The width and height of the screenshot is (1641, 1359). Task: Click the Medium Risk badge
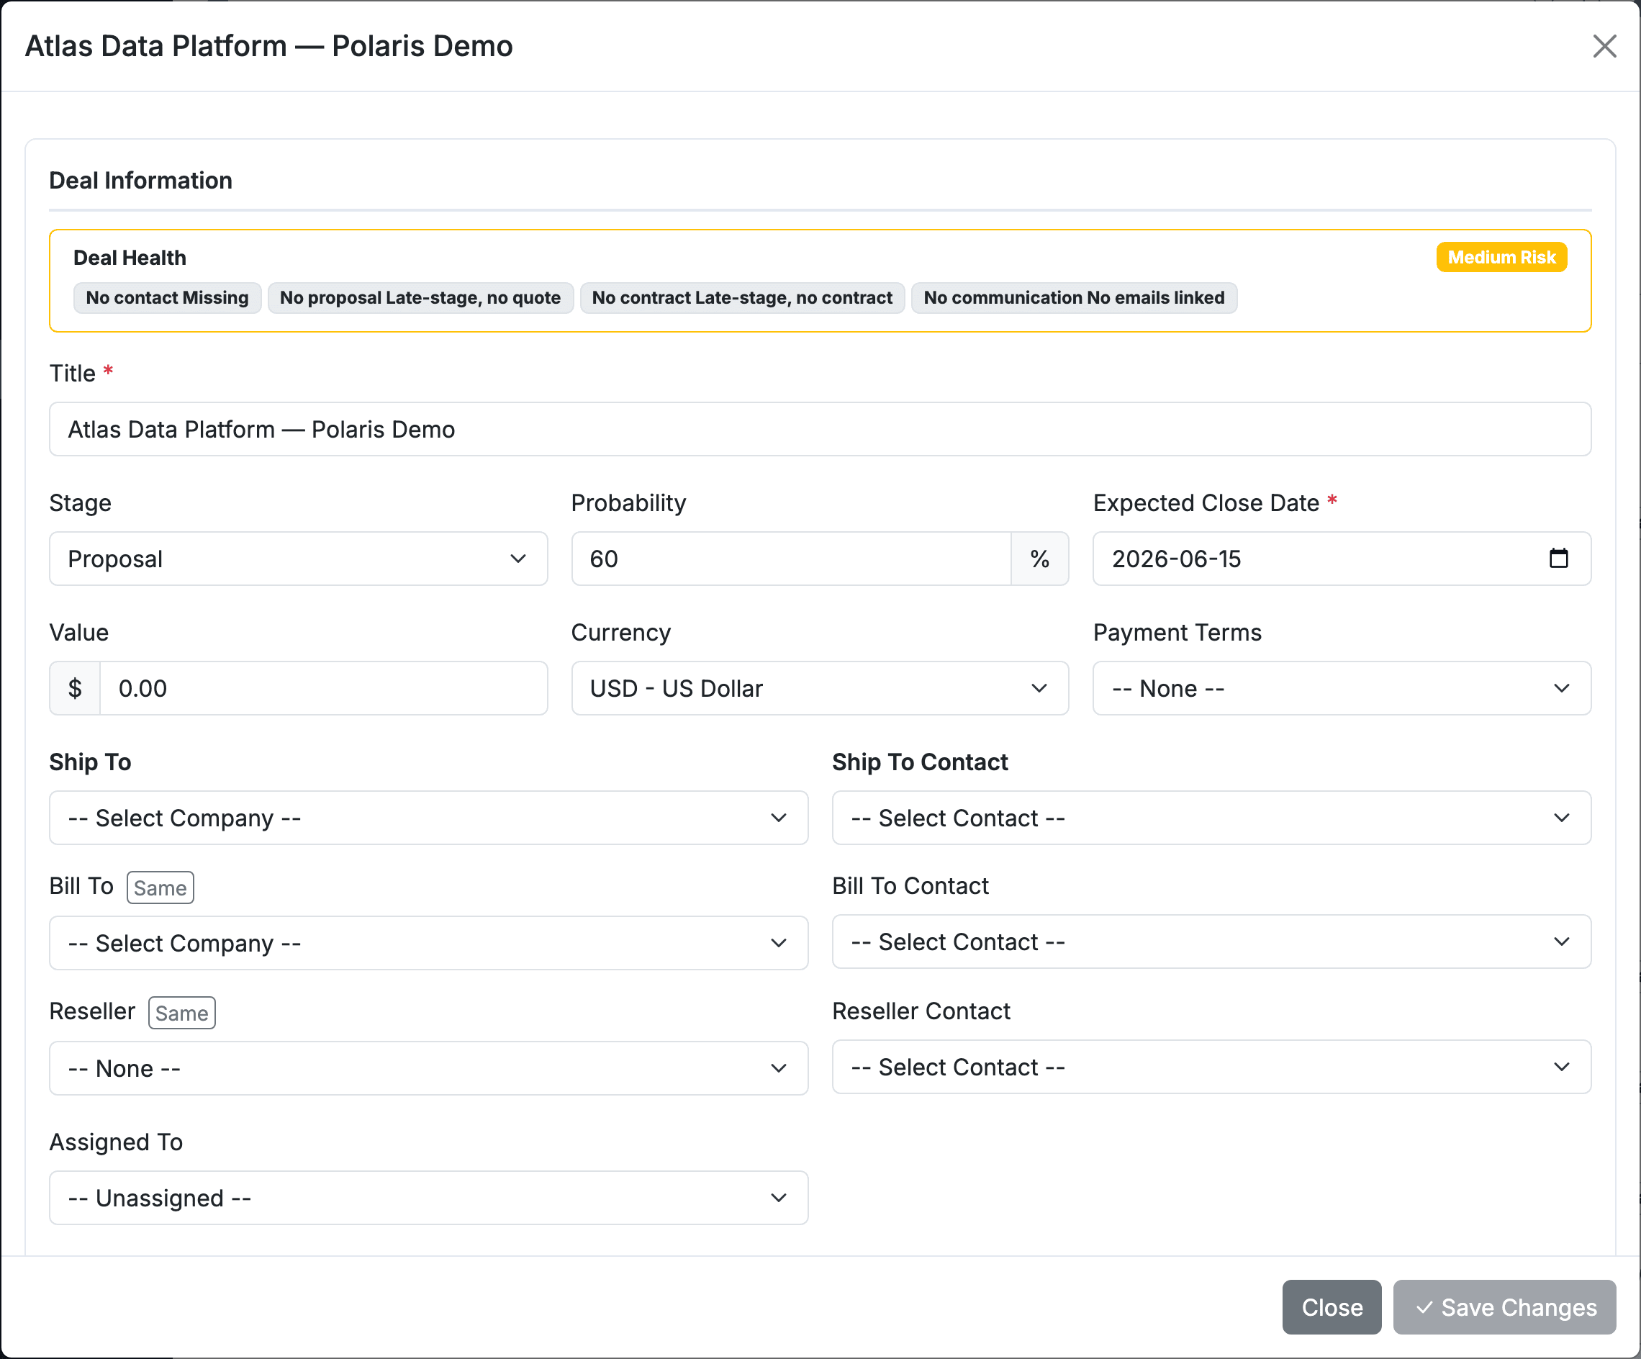[1501, 257]
